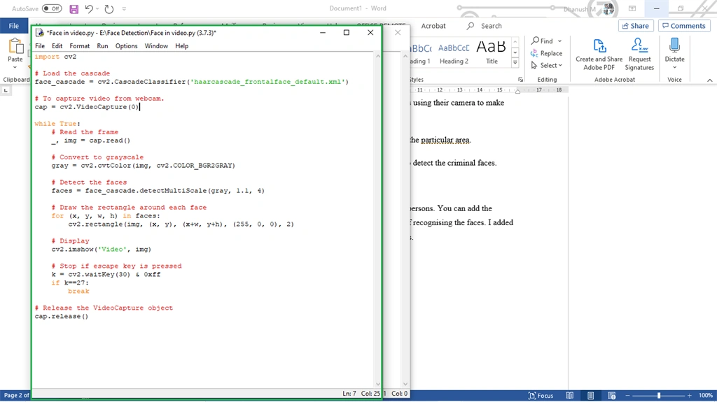Undo the last action in Word
The width and height of the screenshot is (717, 402).
click(x=89, y=8)
